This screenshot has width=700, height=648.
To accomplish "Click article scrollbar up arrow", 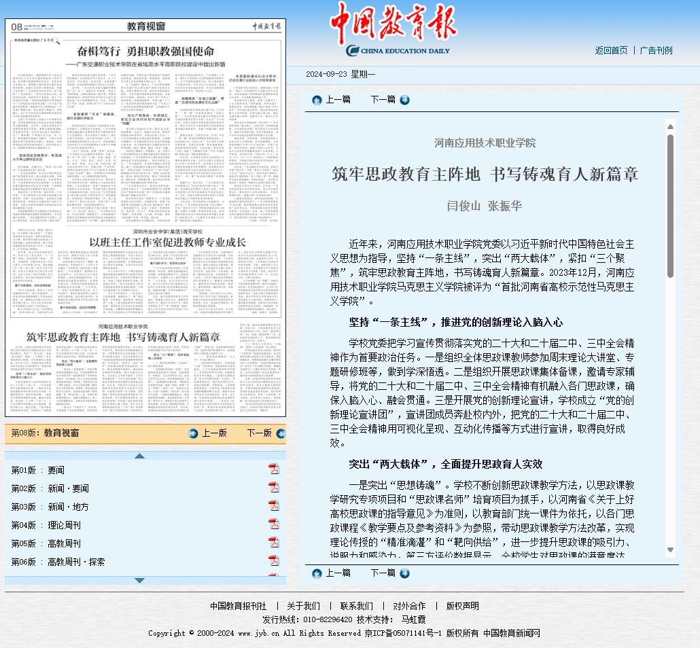I will click(670, 127).
